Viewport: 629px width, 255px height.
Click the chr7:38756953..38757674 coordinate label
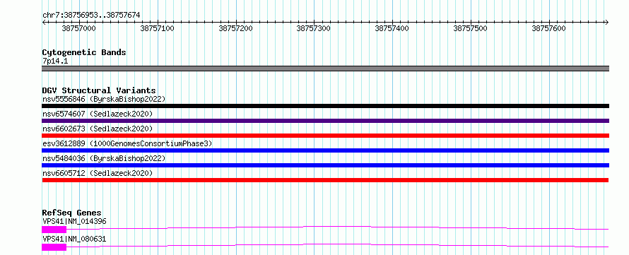coord(91,16)
